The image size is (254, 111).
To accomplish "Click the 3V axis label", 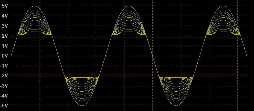I will (x=5, y=26).
